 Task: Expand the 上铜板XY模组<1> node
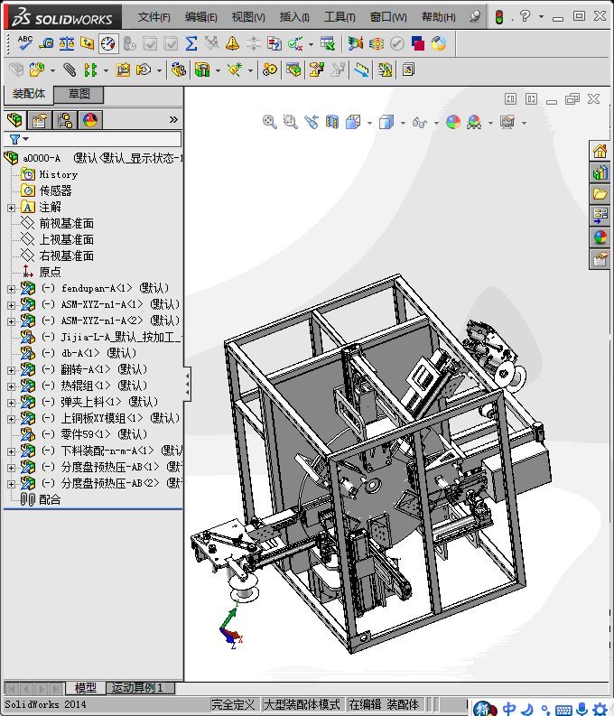(12, 419)
